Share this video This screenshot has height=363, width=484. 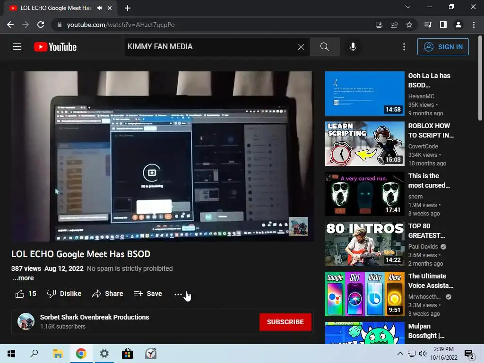coord(107,294)
